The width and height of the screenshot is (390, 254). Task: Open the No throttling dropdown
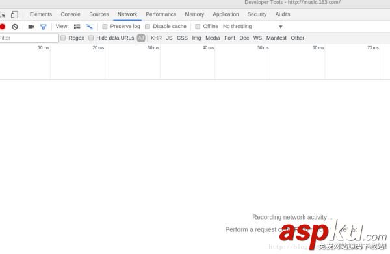pyautogui.click(x=253, y=27)
